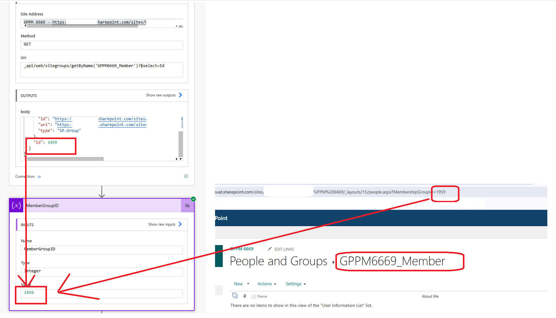Click the connection status checkmark icon
Image resolution: width=556 pixels, height=318 pixels.
point(186,176)
